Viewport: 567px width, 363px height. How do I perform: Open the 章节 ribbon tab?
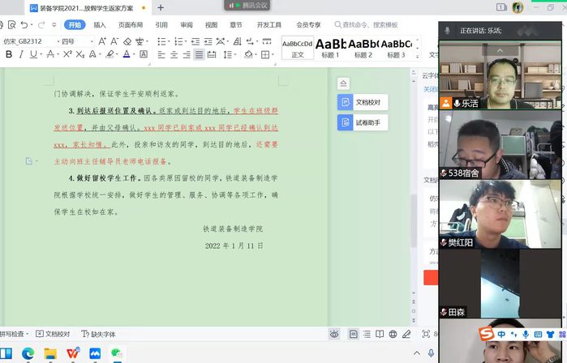[x=236, y=24]
